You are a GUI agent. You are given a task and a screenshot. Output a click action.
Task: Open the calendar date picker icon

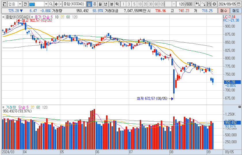click(x=239, y=4)
